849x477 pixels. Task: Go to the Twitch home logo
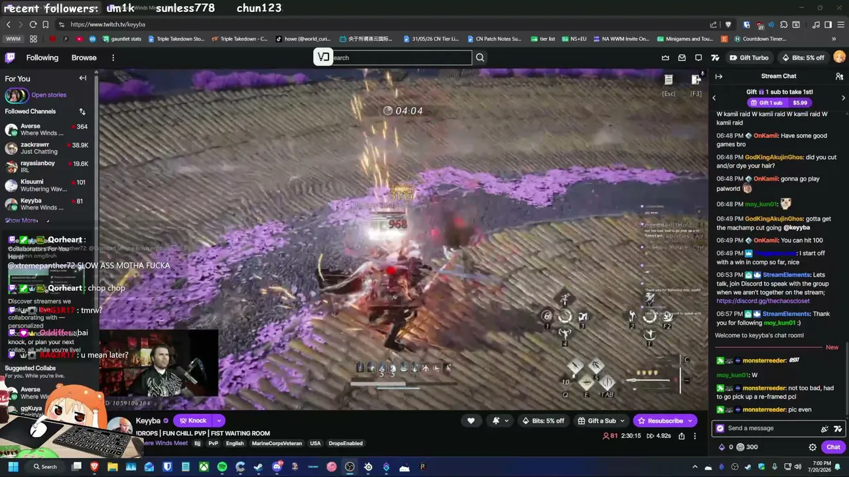tap(11, 58)
